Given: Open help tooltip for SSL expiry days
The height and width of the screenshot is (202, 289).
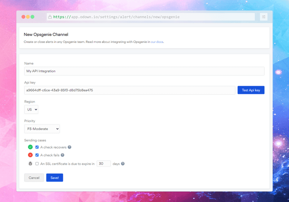Looking at the screenshot, I should coord(123,163).
